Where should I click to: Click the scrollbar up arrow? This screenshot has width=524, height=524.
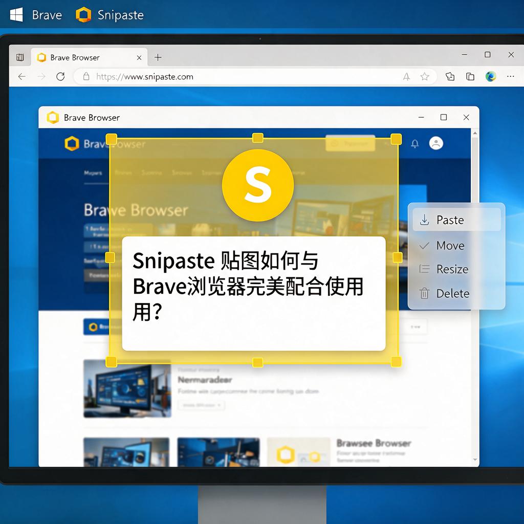pyautogui.click(x=475, y=134)
